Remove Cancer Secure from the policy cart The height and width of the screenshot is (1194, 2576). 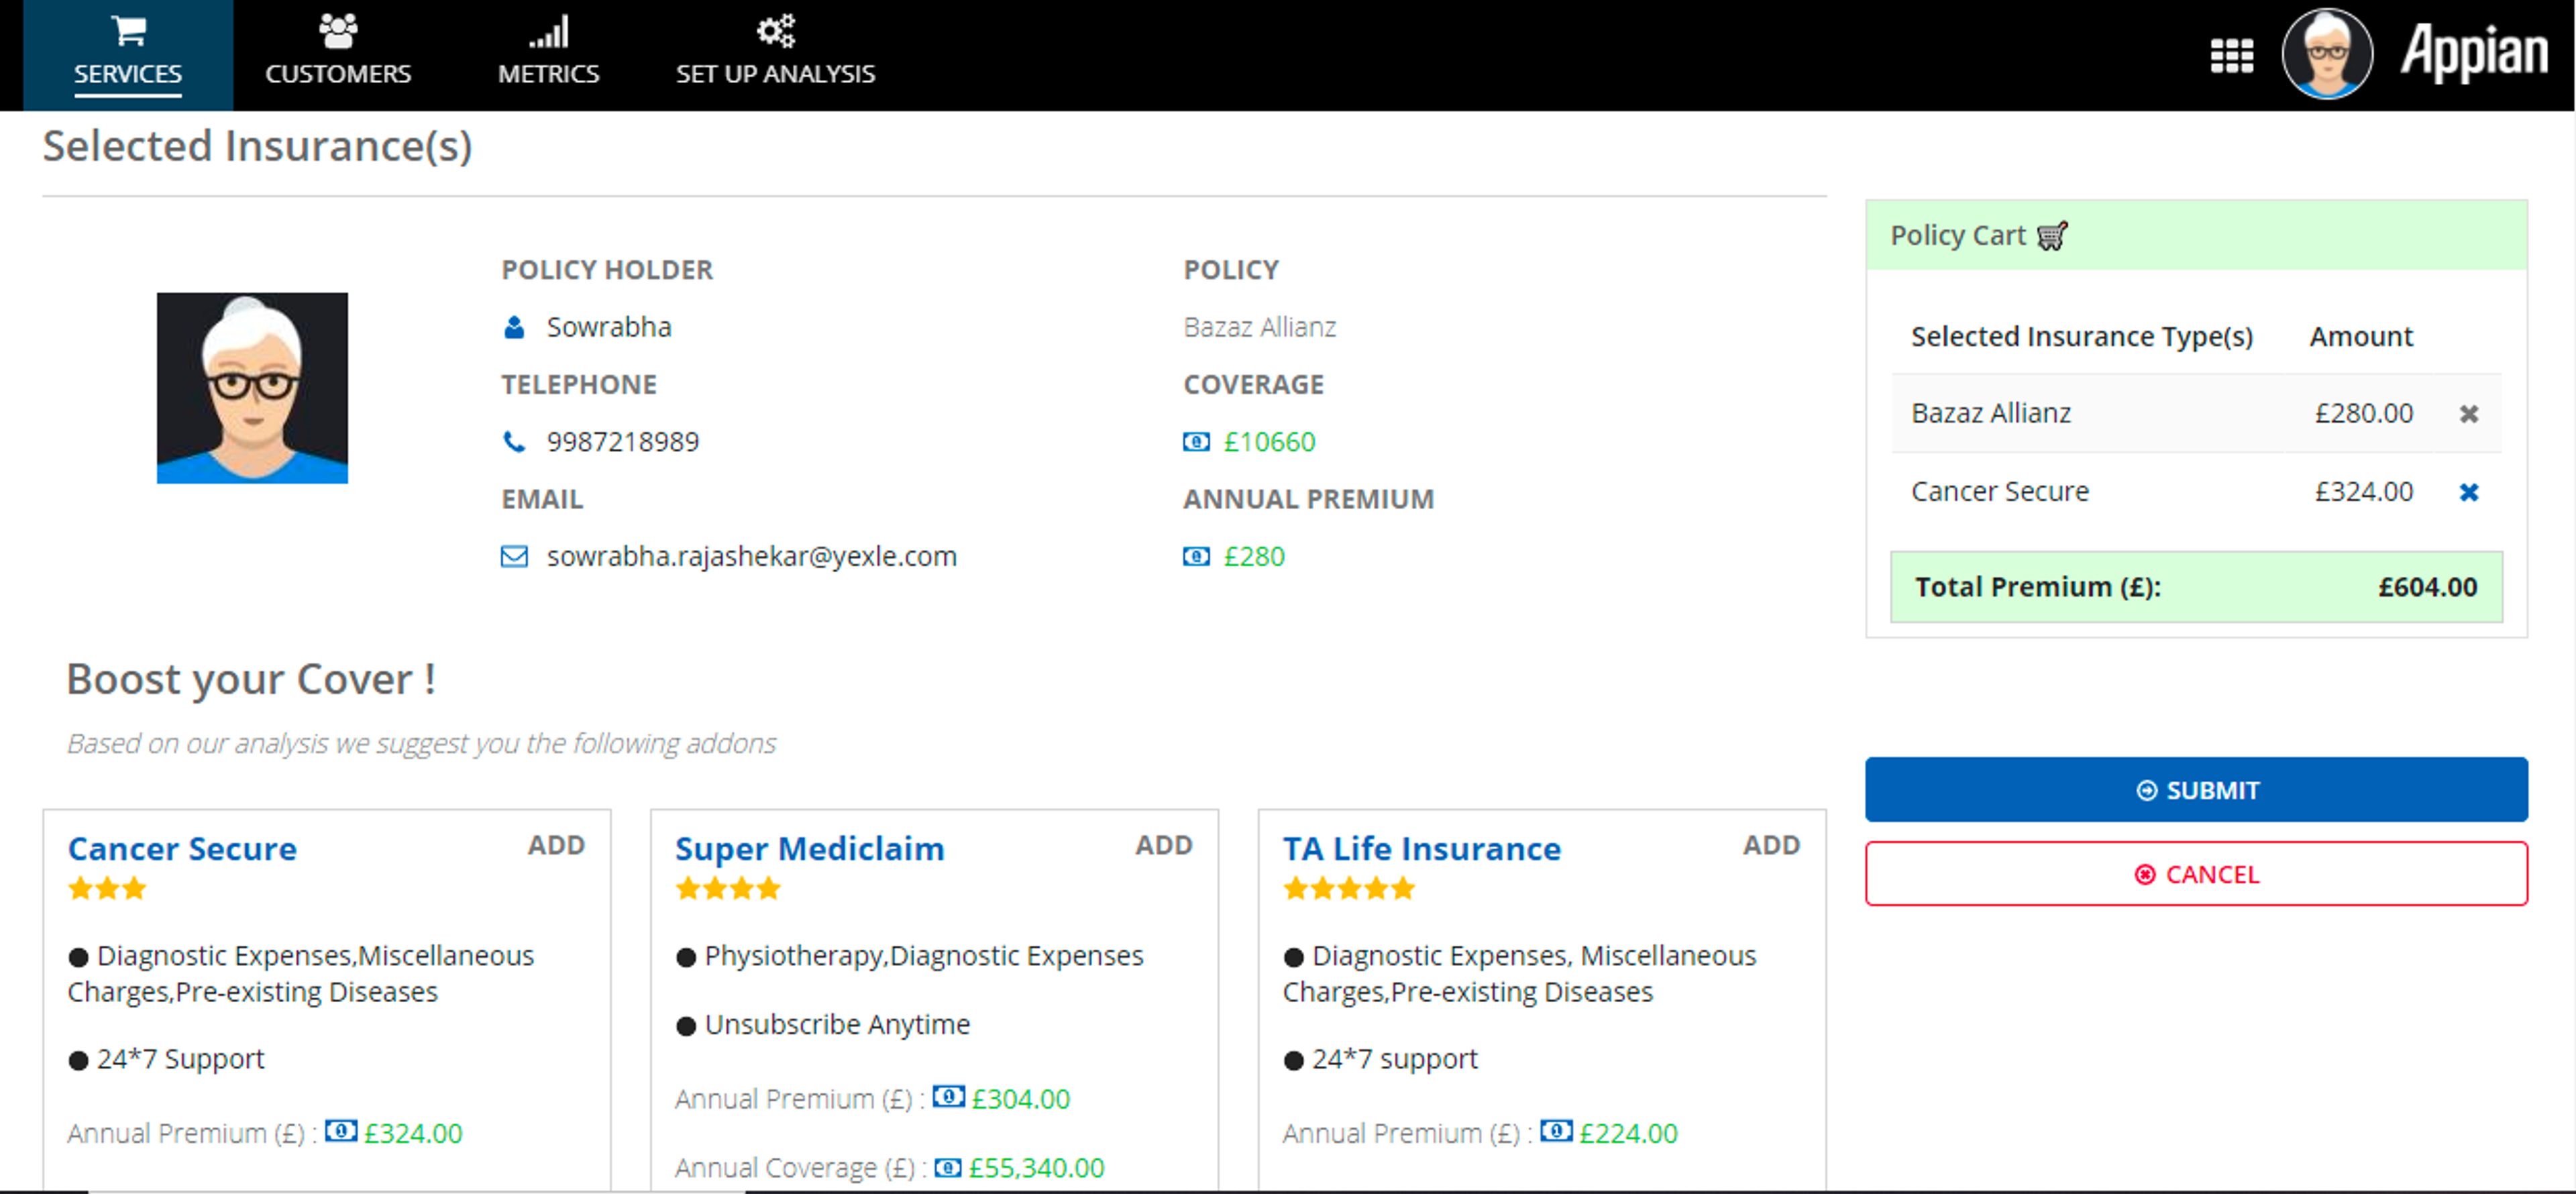(2468, 492)
